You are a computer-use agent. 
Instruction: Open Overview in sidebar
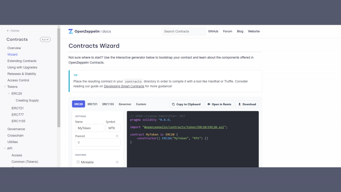click(14, 48)
